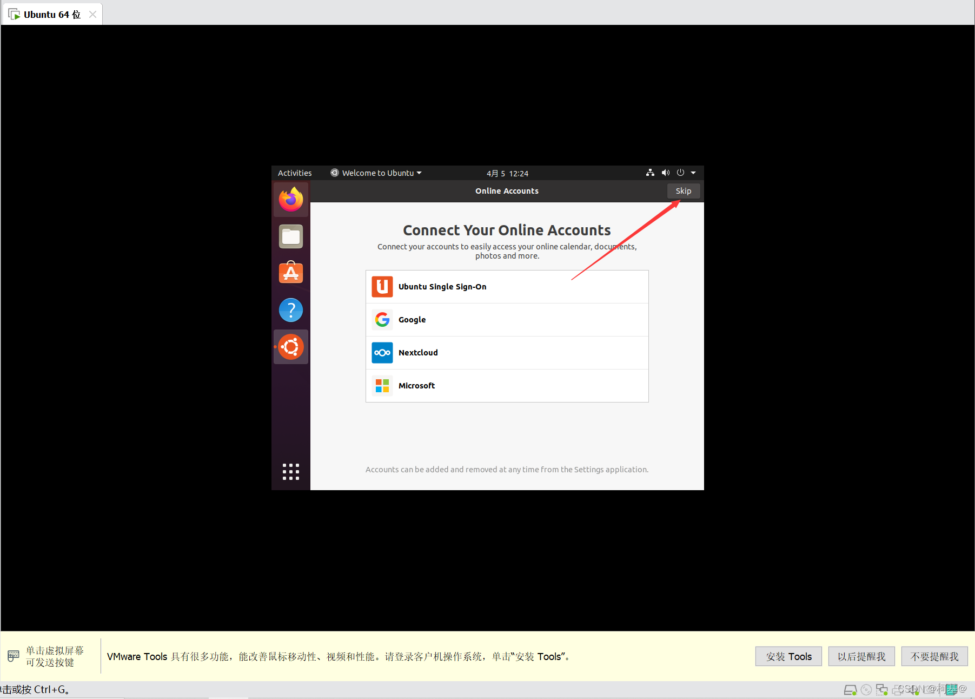This screenshot has height=699, width=975.
Task: Close the Ubuntu 64 位 tab
Action: 93,15
